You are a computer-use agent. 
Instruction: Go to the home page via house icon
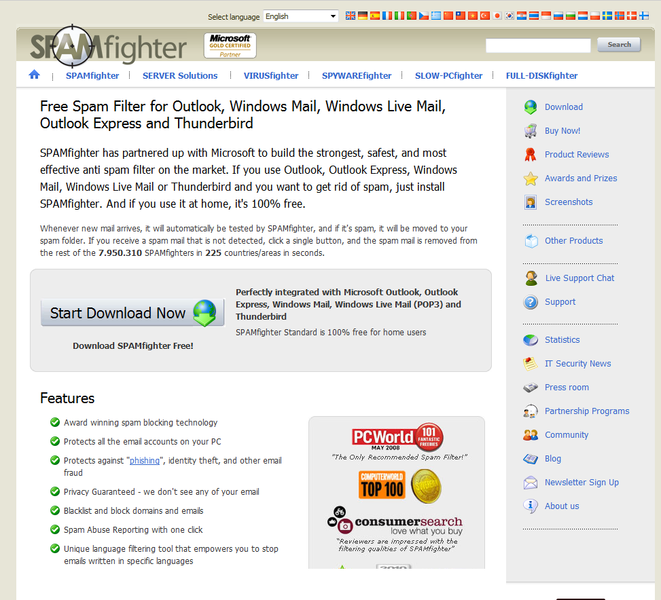pos(34,75)
